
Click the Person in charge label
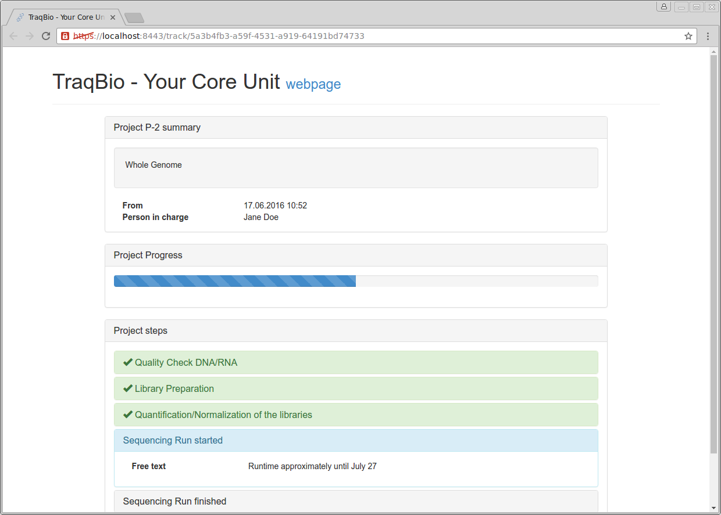click(155, 217)
